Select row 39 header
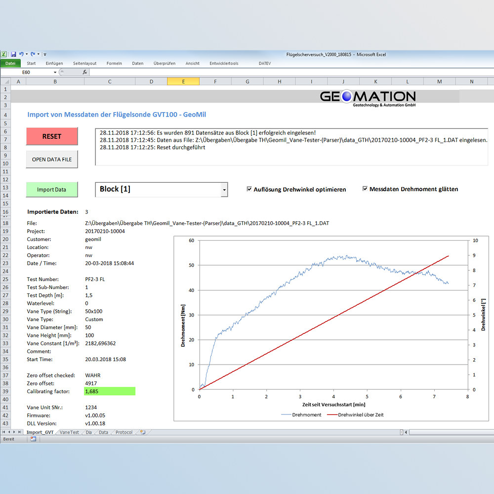The image size is (494, 494). [x=5, y=391]
